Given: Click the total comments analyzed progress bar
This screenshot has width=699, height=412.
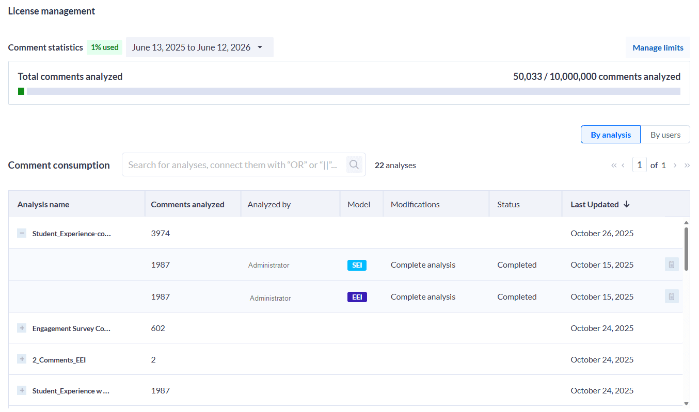Looking at the screenshot, I should pyautogui.click(x=349, y=91).
